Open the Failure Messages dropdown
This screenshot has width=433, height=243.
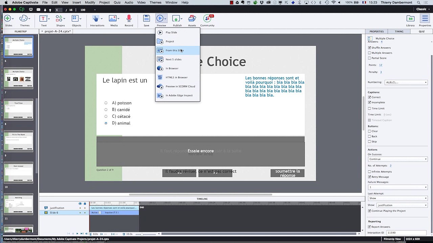pyautogui.click(x=398, y=187)
